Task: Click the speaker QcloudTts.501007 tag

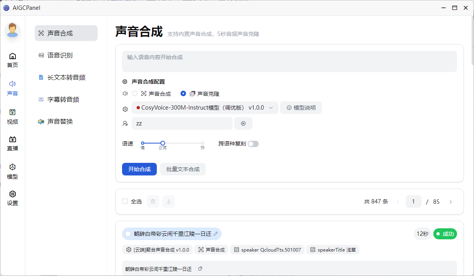Action: click(267, 250)
